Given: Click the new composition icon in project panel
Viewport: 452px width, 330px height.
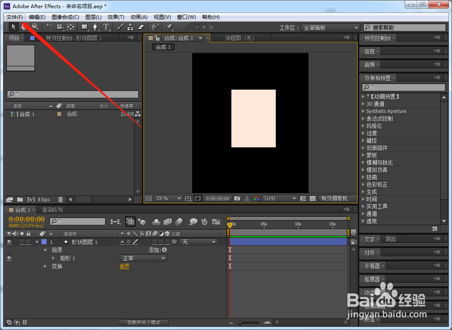Looking at the screenshot, I should pyautogui.click(x=31, y=199).
